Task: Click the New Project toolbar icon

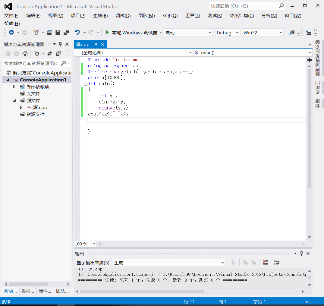Action: pyautogui.click(x=36, y=33)
